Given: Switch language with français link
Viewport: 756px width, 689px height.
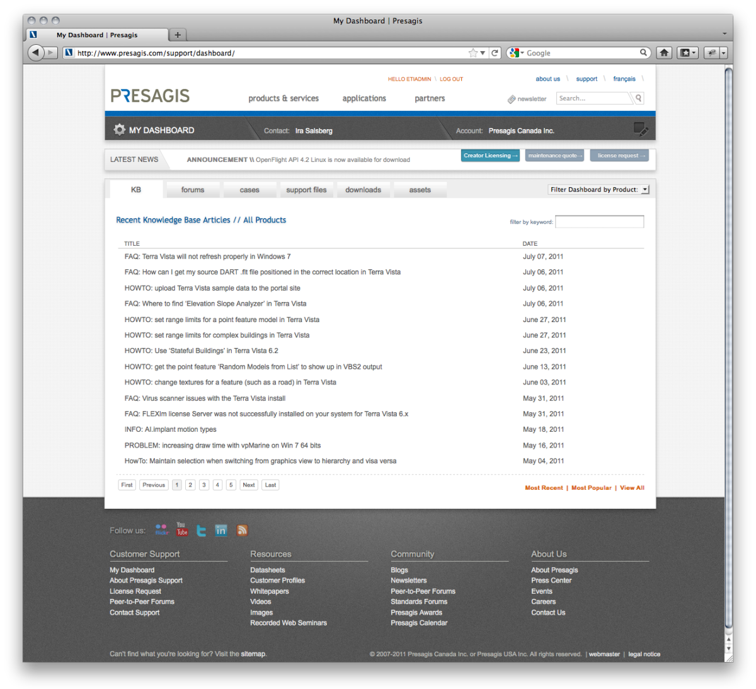Looking at the screenshot, I should pos(624,79).
